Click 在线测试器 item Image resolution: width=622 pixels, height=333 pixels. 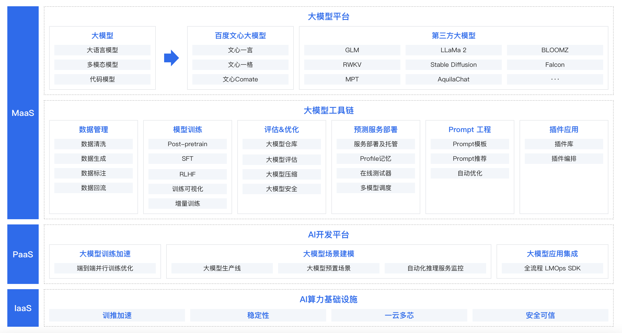[x=376, y=173]
